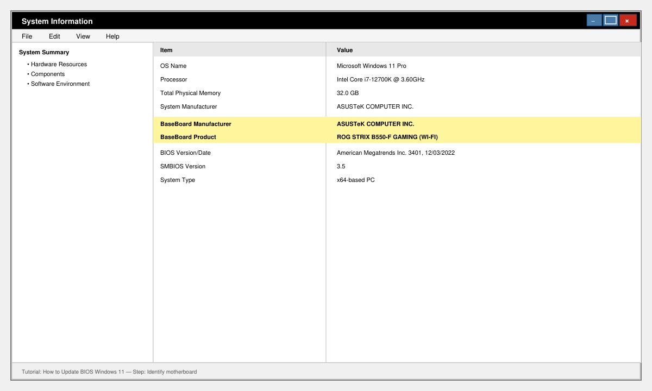Viewport: 652px width, 391px height.
Task: Close the System Information window
Action: [628, 21]
